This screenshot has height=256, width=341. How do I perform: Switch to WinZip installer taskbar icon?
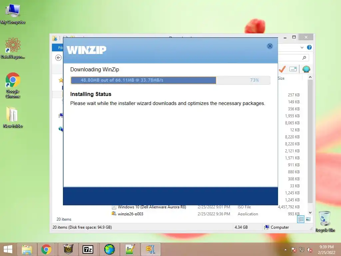tap(151, 249)
